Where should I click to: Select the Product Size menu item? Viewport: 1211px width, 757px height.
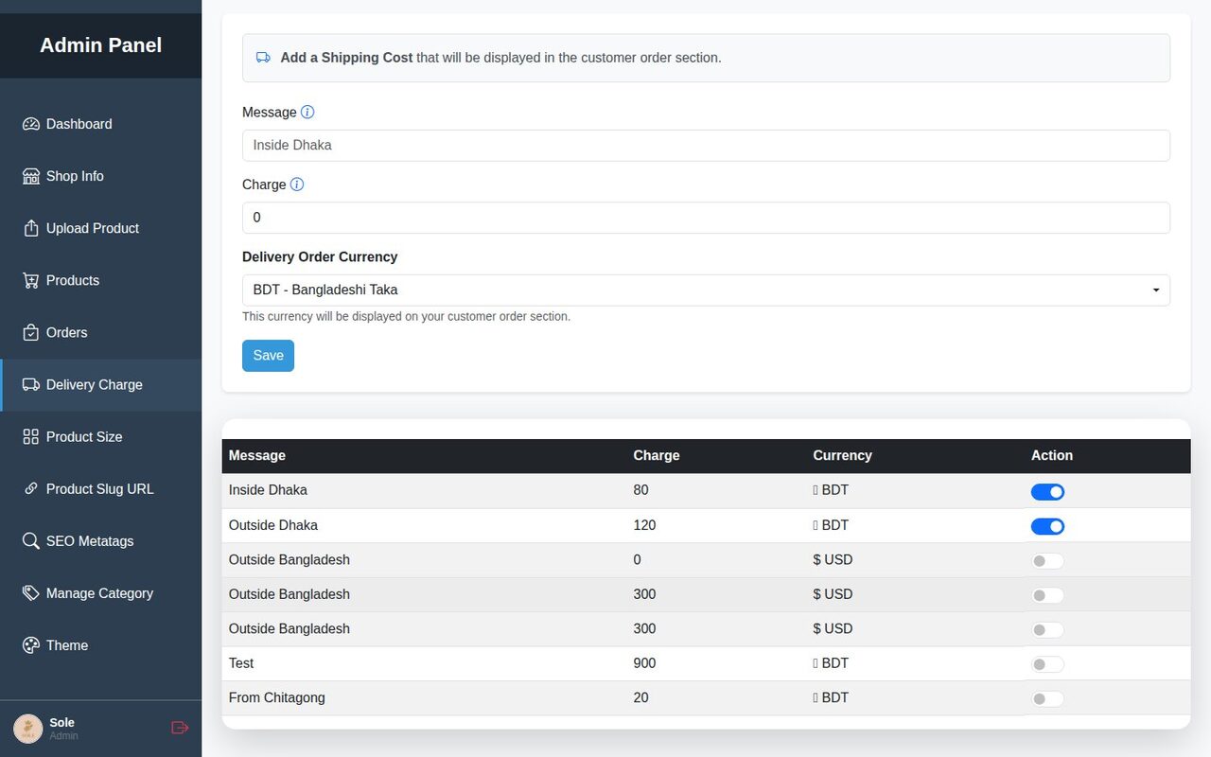coord(100,436)
